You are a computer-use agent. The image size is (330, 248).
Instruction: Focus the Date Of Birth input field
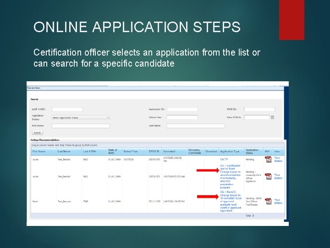pyautogui.click(x=257, y=117)
